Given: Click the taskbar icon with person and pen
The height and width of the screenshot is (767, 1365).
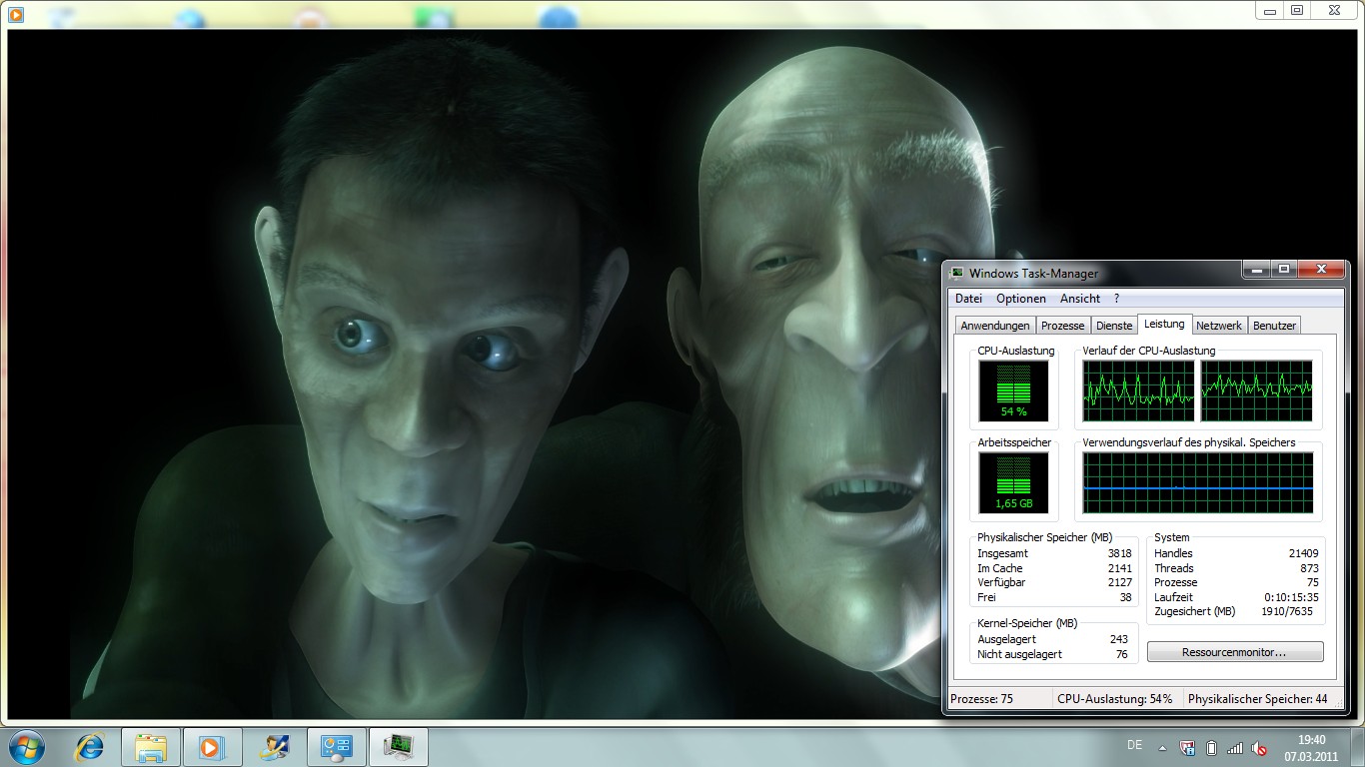Looking at the screenshot, I should pyautogui.click(x=274, y=747).
